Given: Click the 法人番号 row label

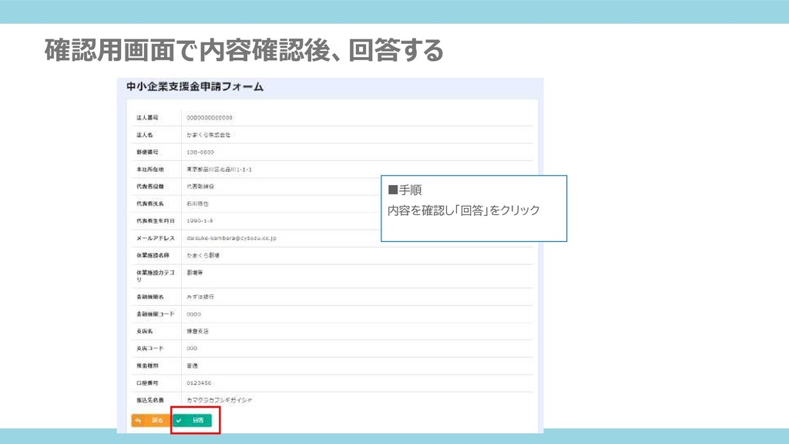Looking at the screenshot, I should (x=147, y=118).
